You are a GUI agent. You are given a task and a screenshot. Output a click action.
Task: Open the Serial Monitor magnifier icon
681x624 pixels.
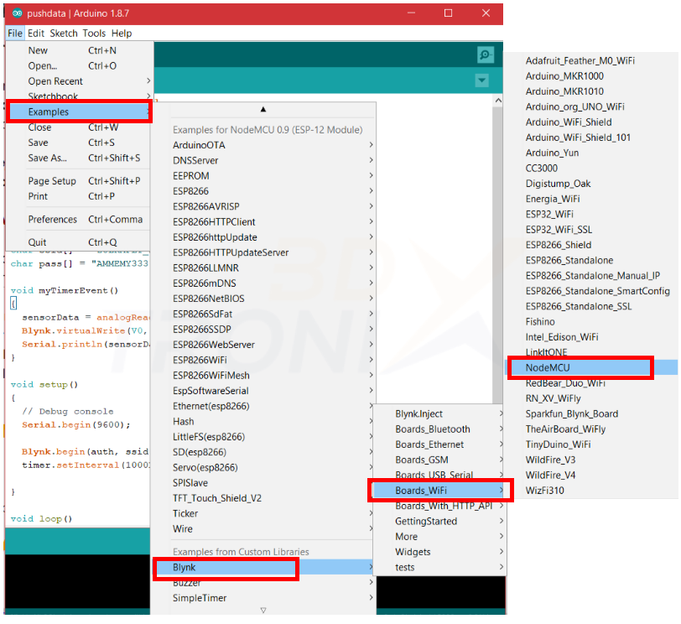(485, 55)
